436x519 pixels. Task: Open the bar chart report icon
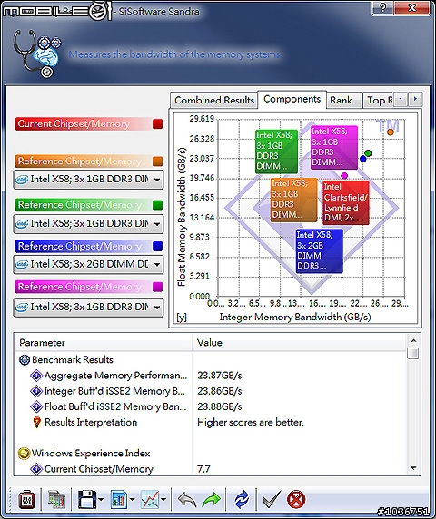tap(119, 500)
